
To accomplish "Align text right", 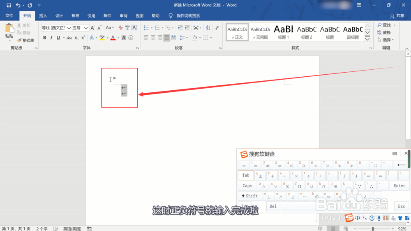I will [159, 38].
